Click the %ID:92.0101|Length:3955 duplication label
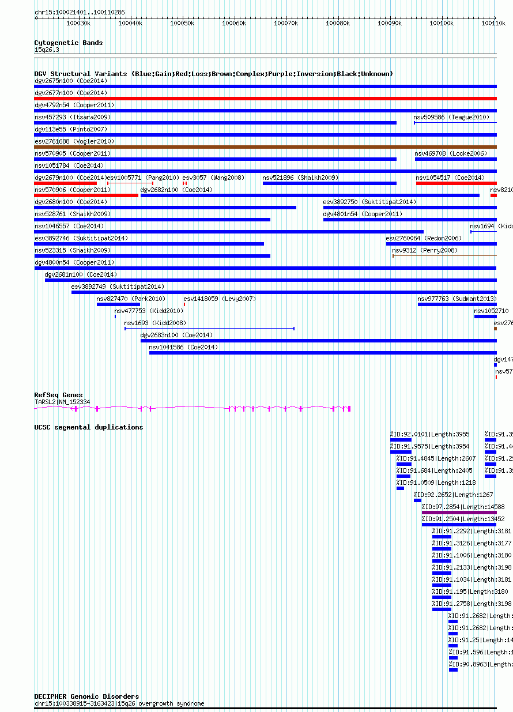Screen dimensions: 513x712 pos(430,434)
